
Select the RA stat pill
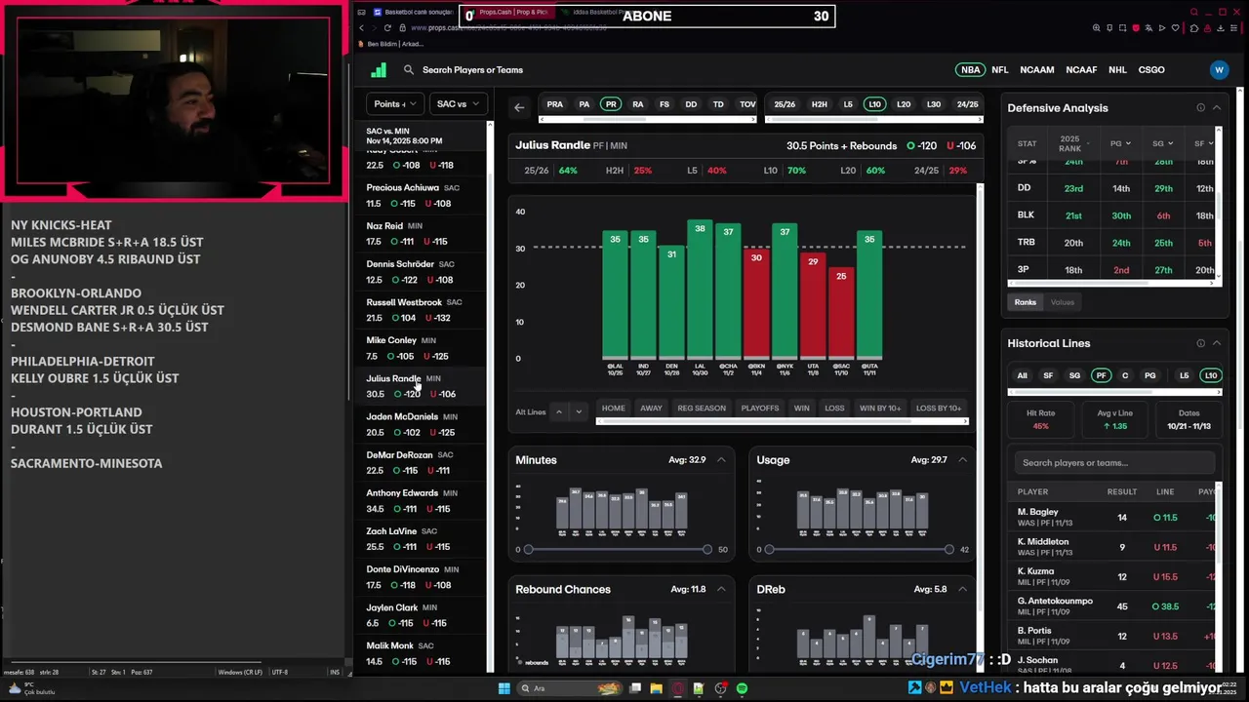637,104
